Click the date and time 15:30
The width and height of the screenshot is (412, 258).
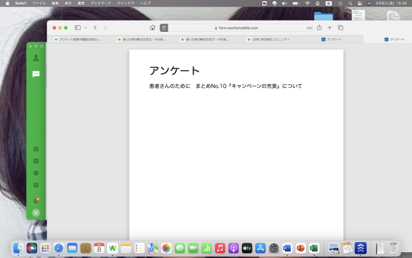pyautogui.click(x=391, y=4)
